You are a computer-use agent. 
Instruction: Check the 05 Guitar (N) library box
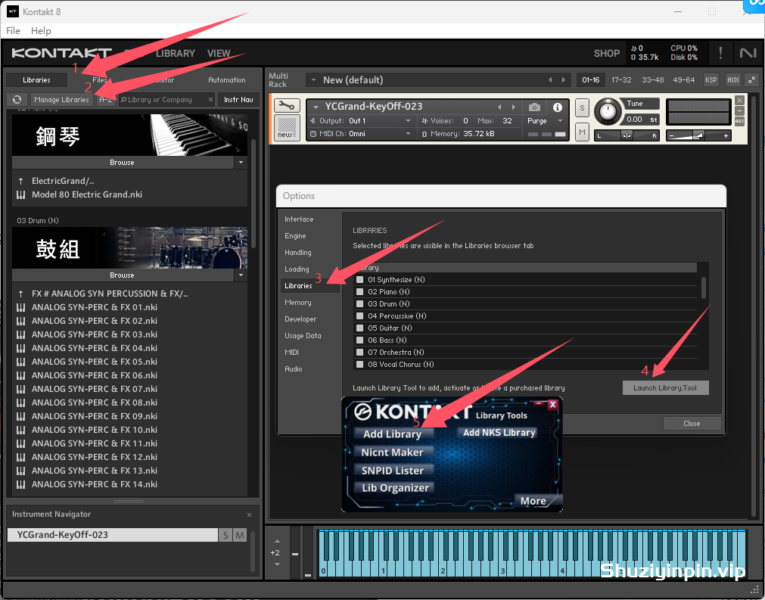tap(360, 328)
